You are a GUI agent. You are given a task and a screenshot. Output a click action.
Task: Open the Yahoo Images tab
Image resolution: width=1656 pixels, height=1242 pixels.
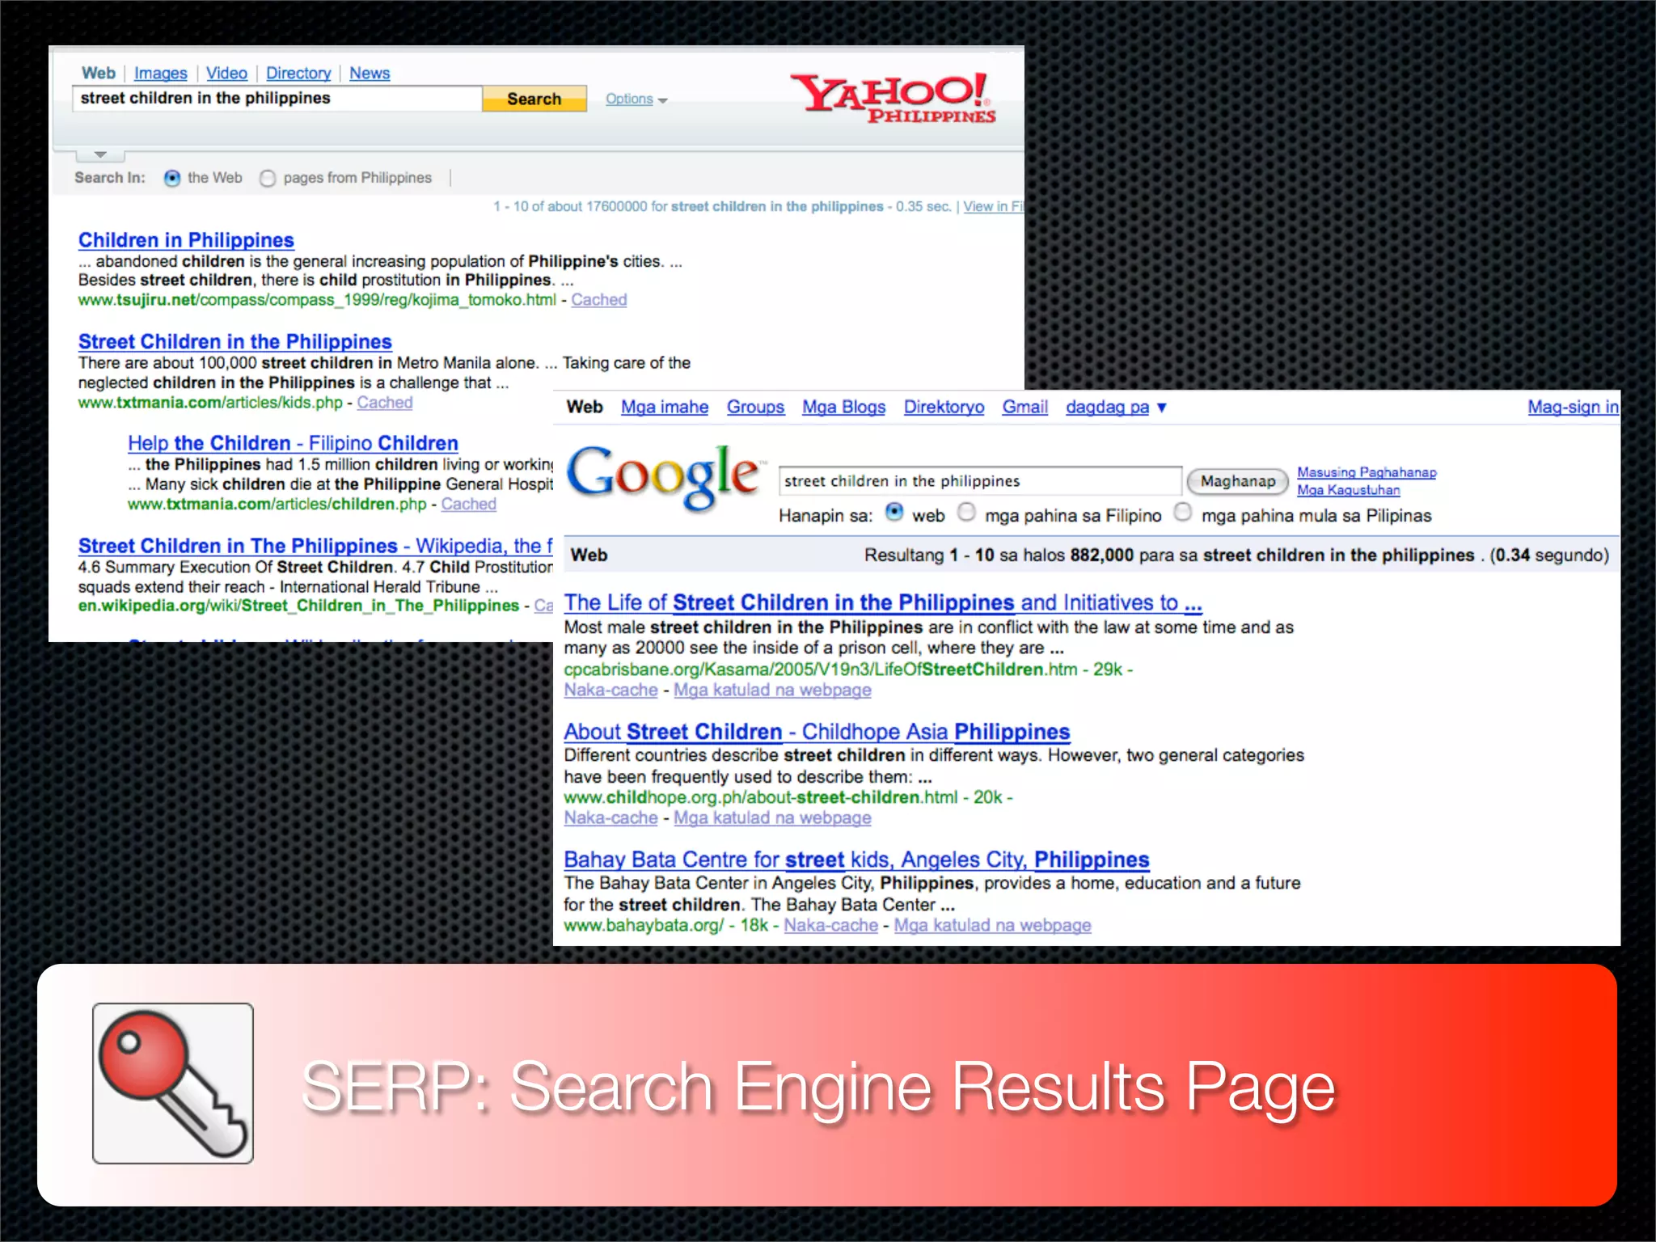[160, 74]
